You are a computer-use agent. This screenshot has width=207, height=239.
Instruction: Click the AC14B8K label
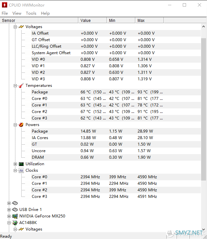(28, 223)
